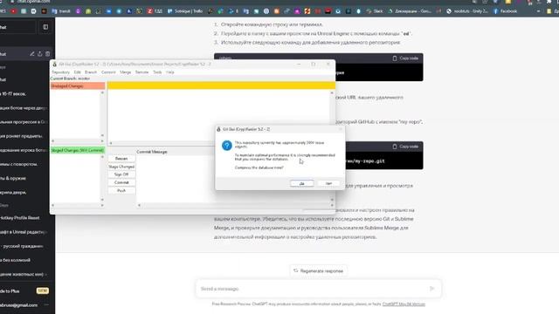This screenshot has height=314, width=559.
Task: Click the yellow diff header bar in Git Gui
Action: click(x=221, y=85)
